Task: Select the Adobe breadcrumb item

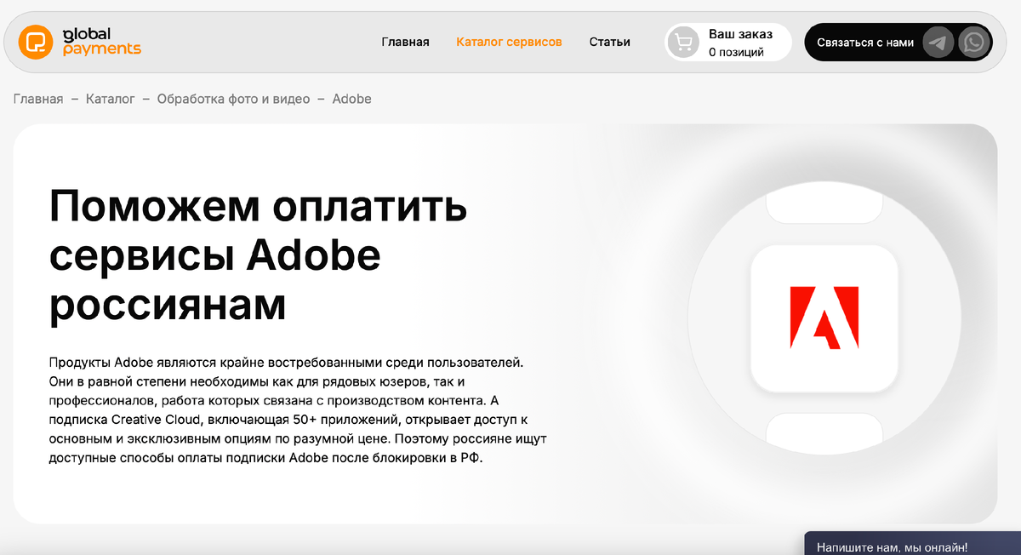Action: 351,99
